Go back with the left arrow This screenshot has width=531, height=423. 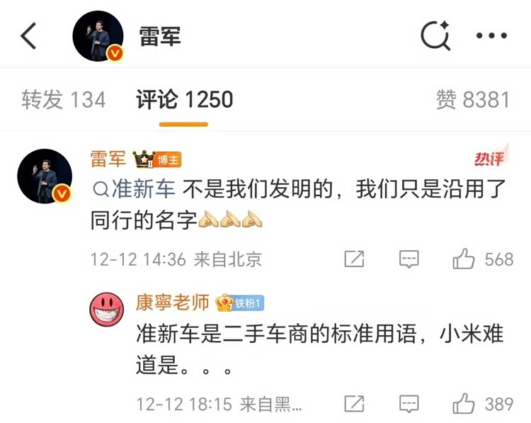pyautogui.click(x=28, y=36)
